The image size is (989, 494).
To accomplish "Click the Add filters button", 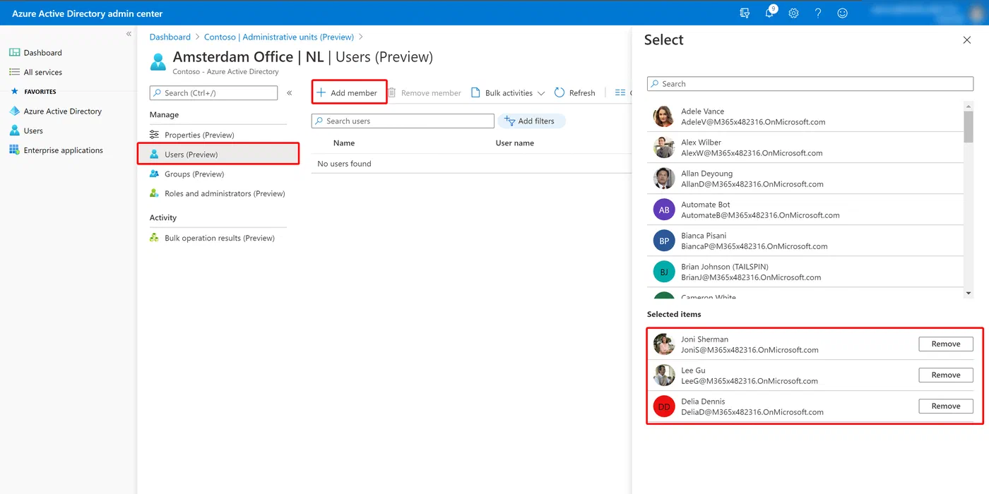I will tap(531, 121).
